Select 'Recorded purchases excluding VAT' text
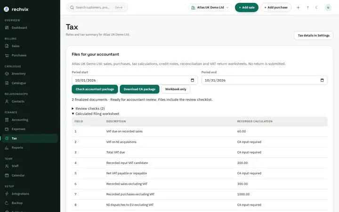The height and width of the screenshot is (212, 339). coord(130,194)
